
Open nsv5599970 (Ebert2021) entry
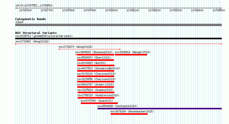pyautogui.click(x=94, y=58)
